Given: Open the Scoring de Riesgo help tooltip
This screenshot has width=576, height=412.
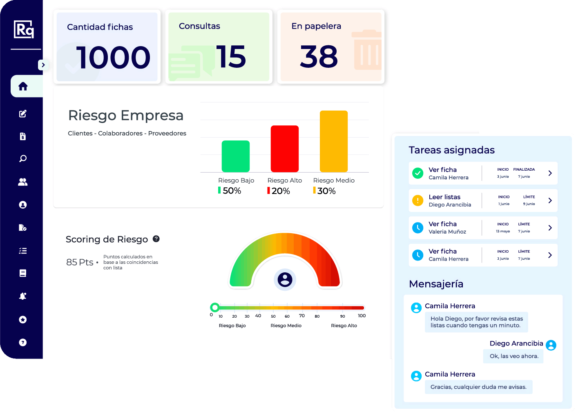Looking at the screenshot, I should (x=156, y=239).
